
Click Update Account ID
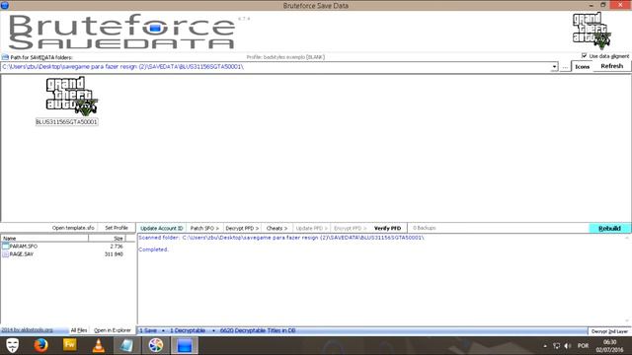coord(162,228)
